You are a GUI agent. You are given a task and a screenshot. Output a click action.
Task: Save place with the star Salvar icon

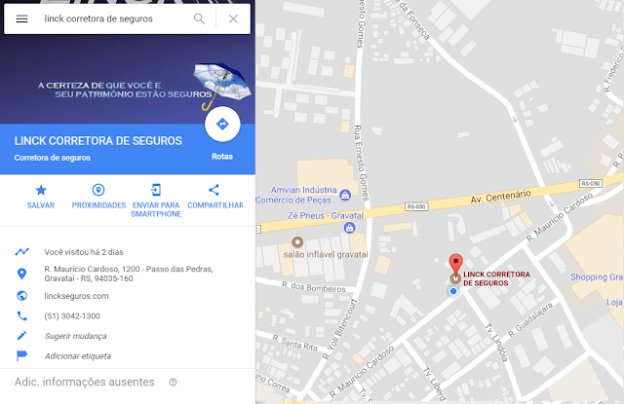[41, 197]
